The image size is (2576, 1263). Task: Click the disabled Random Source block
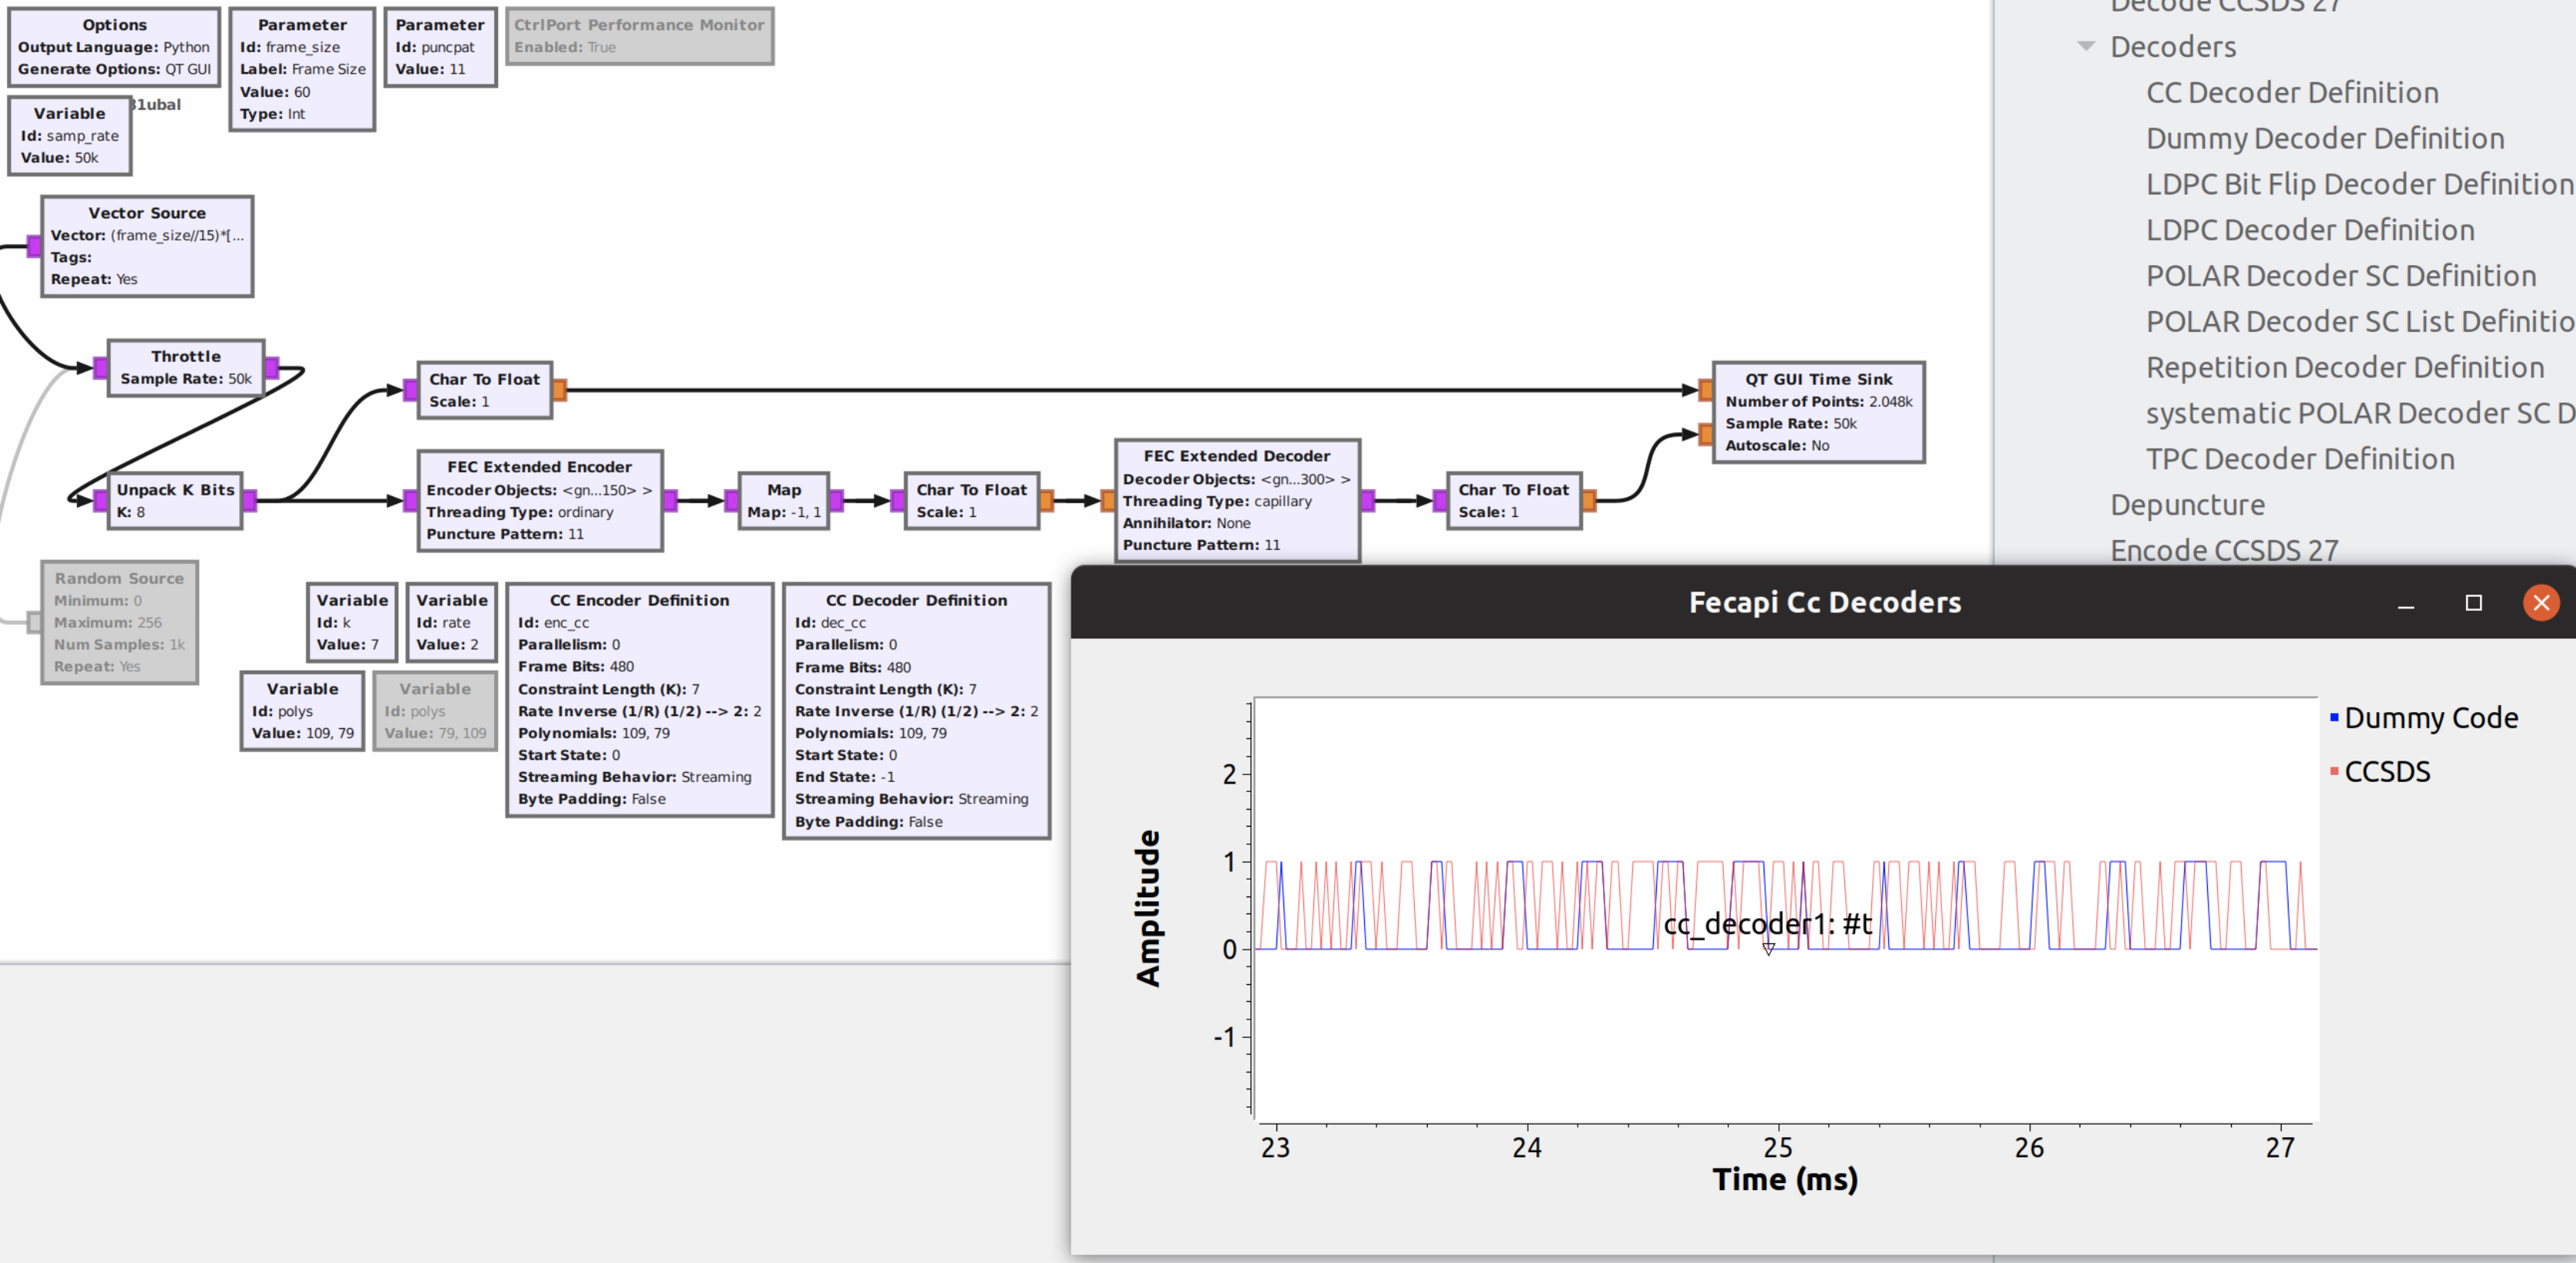click(119, 621)
